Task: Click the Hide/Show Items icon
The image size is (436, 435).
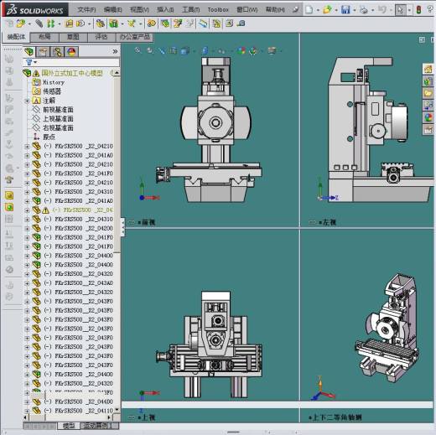Action: (221, 51)
